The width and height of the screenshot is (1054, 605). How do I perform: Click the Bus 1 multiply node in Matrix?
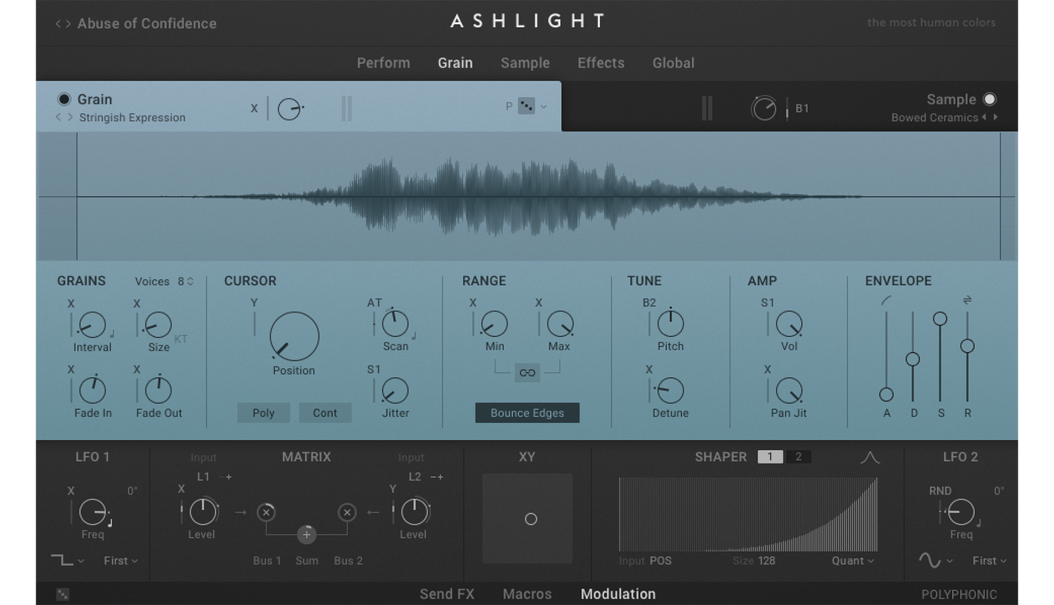click(266, 512)
